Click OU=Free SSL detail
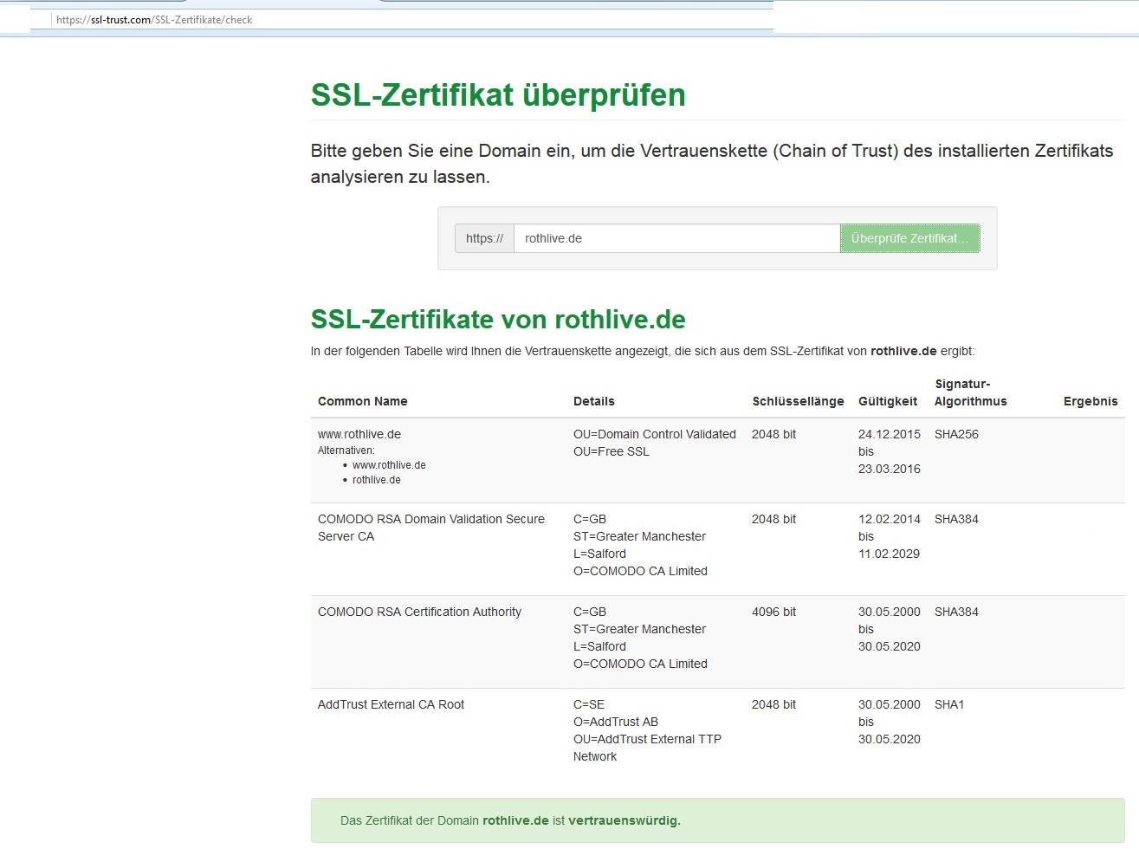1139x849 pixels. [x=612, y=451]
